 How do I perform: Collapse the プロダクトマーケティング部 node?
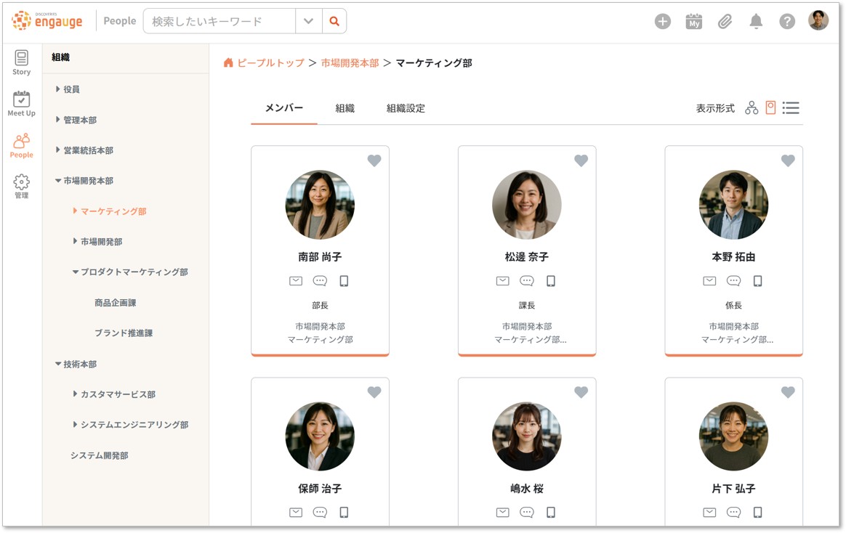pos(76,272)
